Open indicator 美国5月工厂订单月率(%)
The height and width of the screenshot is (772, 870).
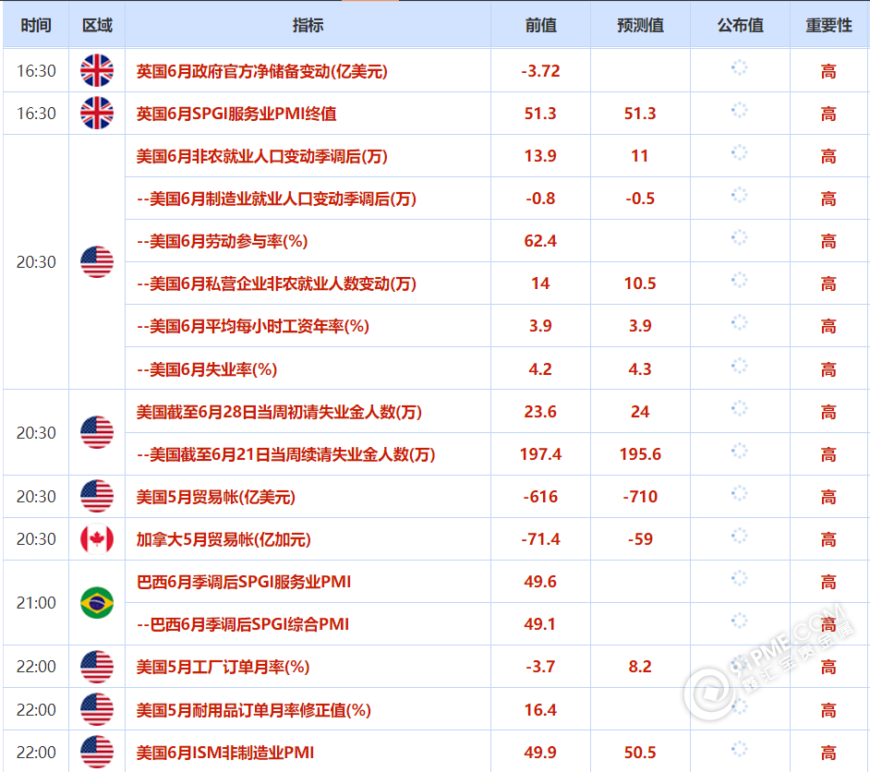point(224,667)
